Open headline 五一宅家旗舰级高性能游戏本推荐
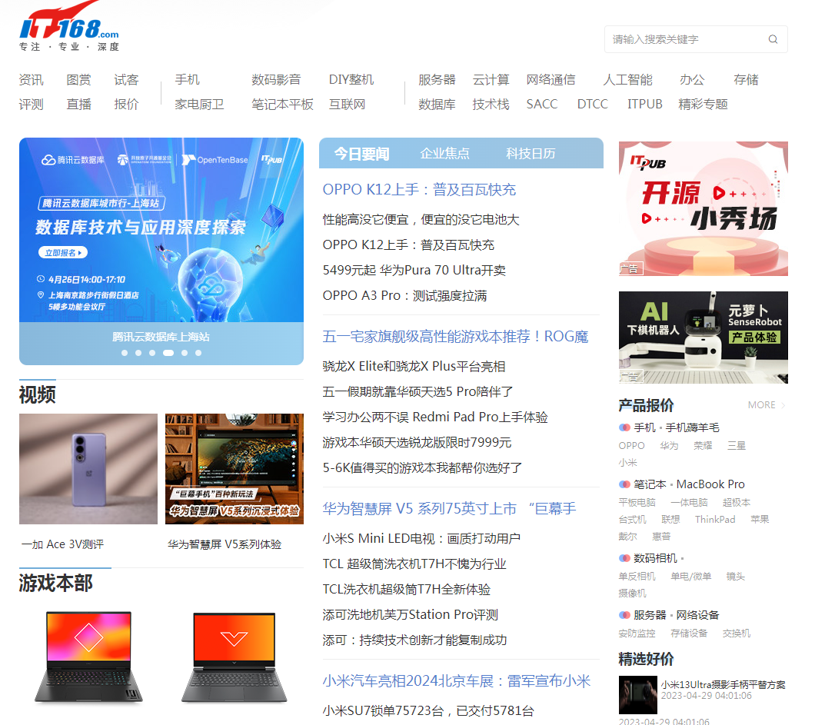Screen dimensions: 815x725 tap(455, 337)
